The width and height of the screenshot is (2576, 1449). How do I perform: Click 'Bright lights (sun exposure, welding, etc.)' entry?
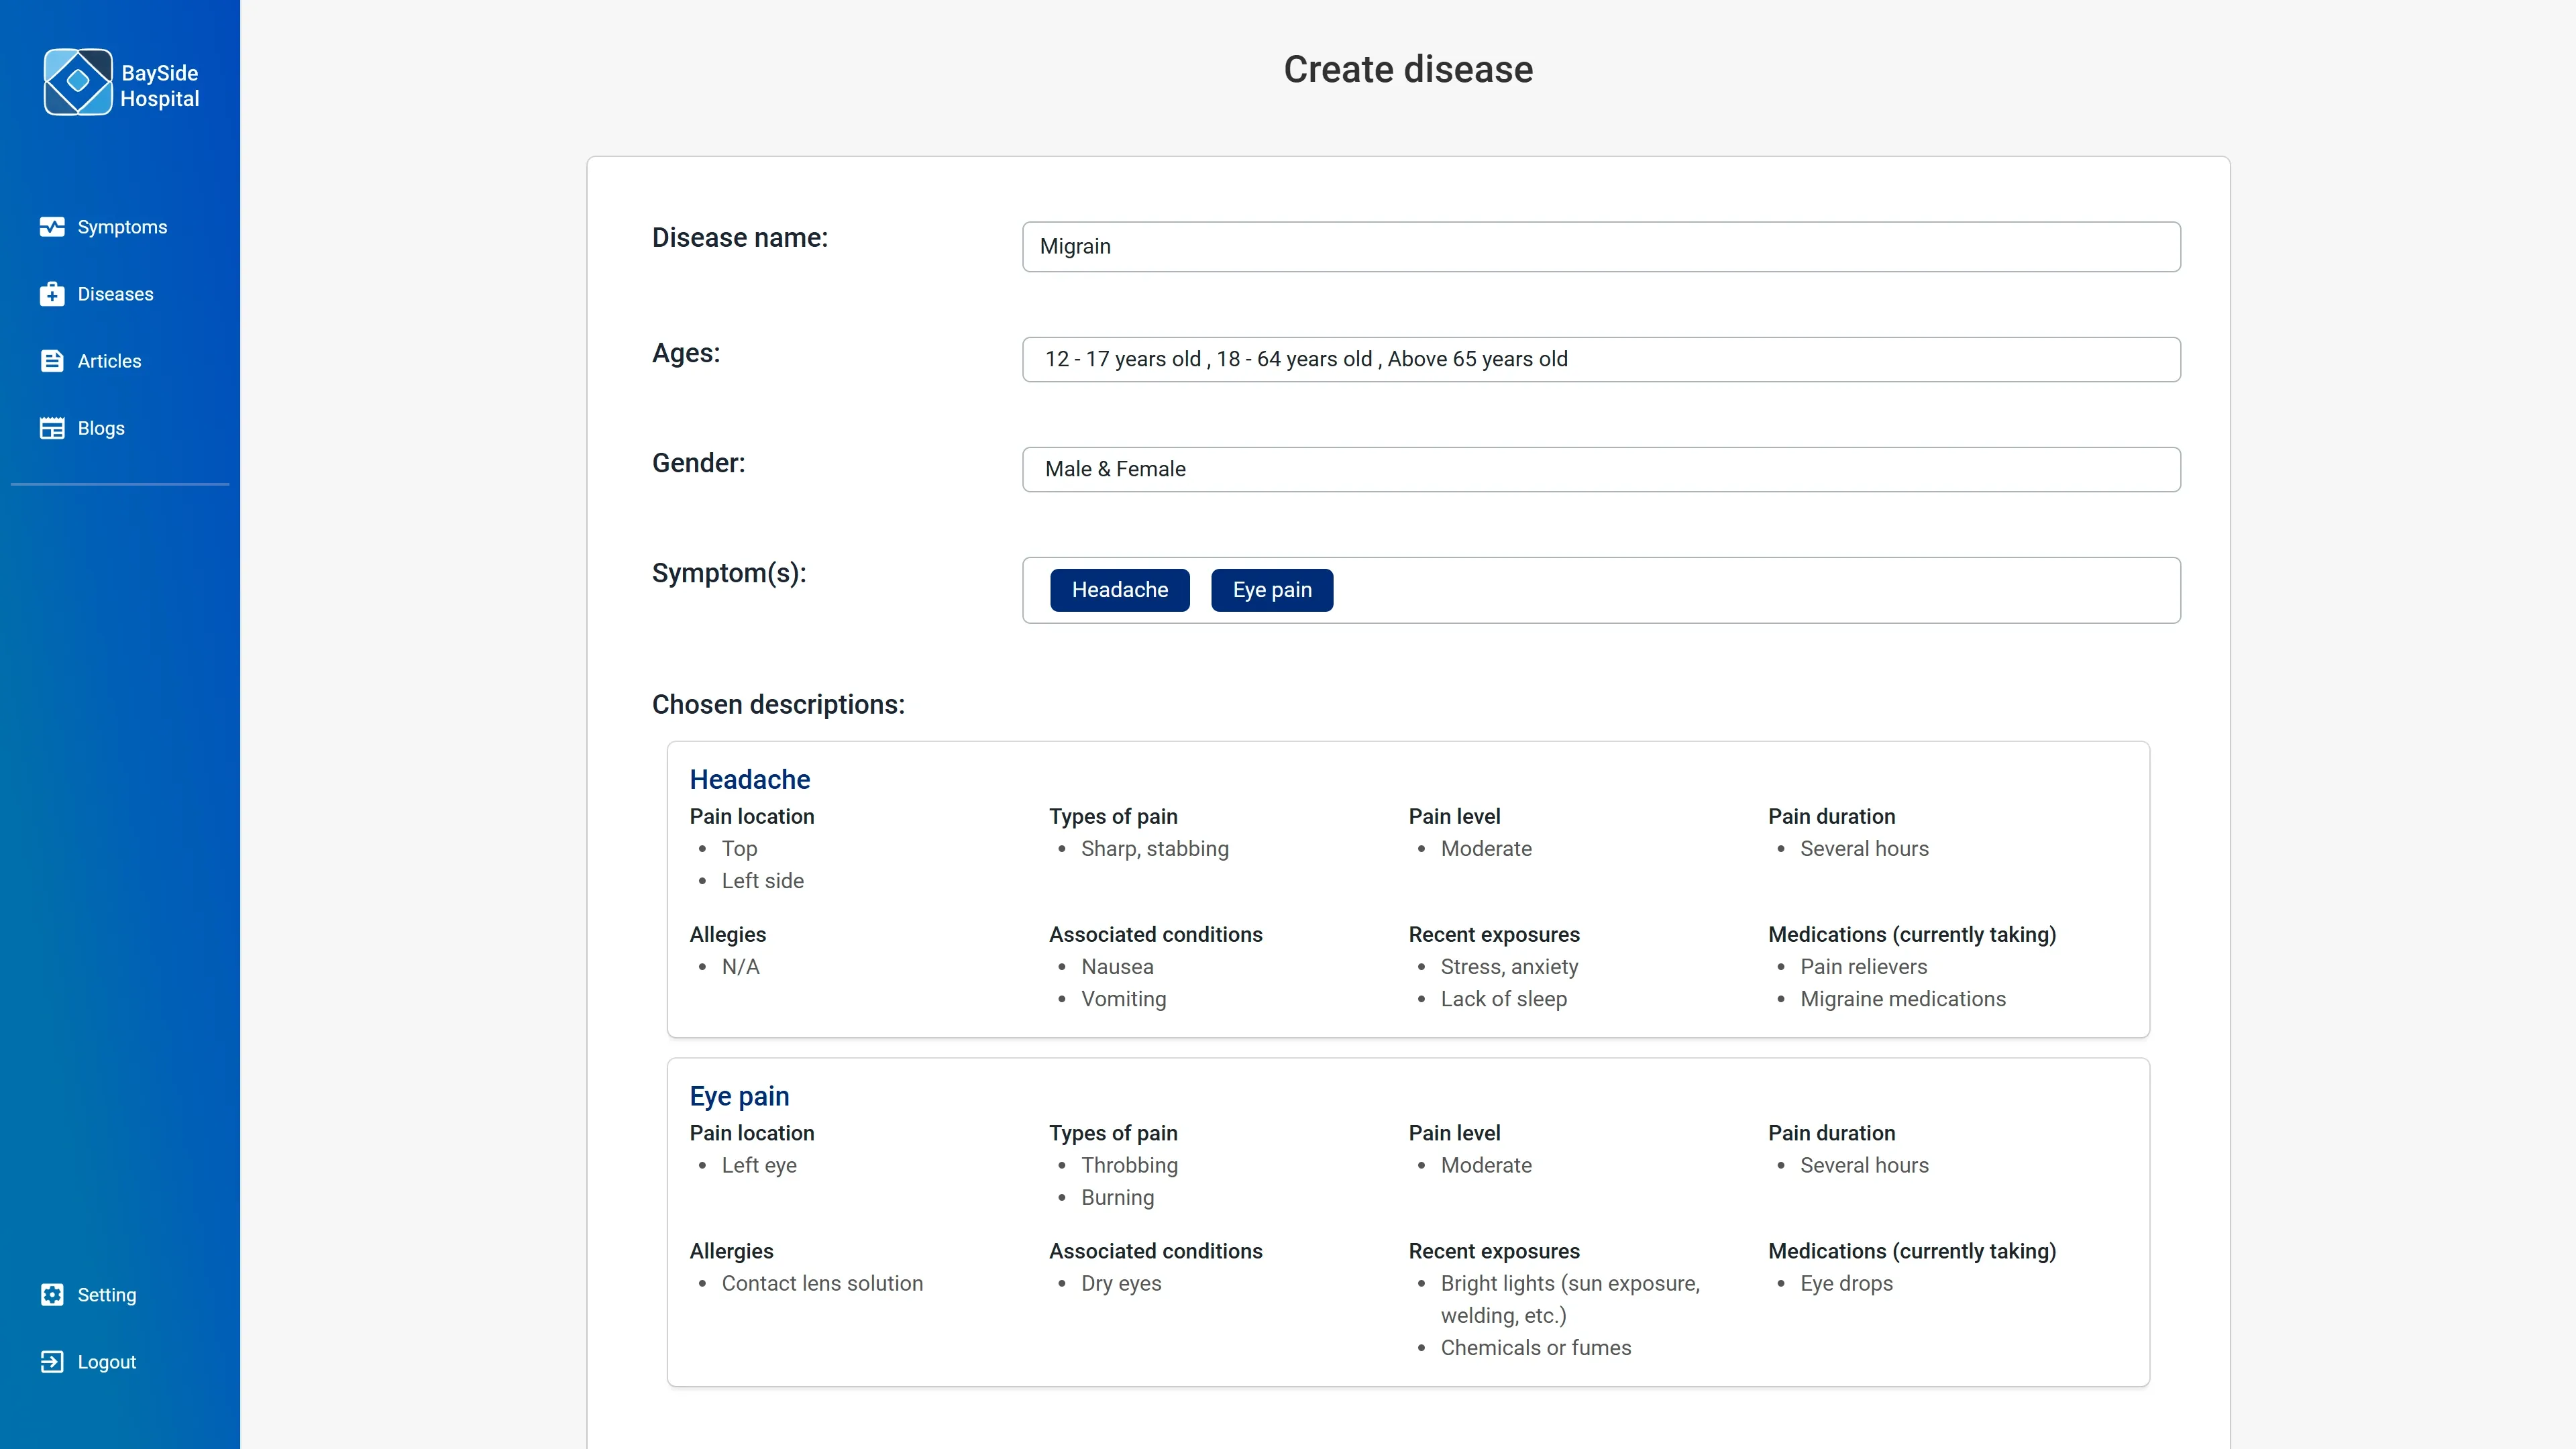(x=1570, y=1300)
